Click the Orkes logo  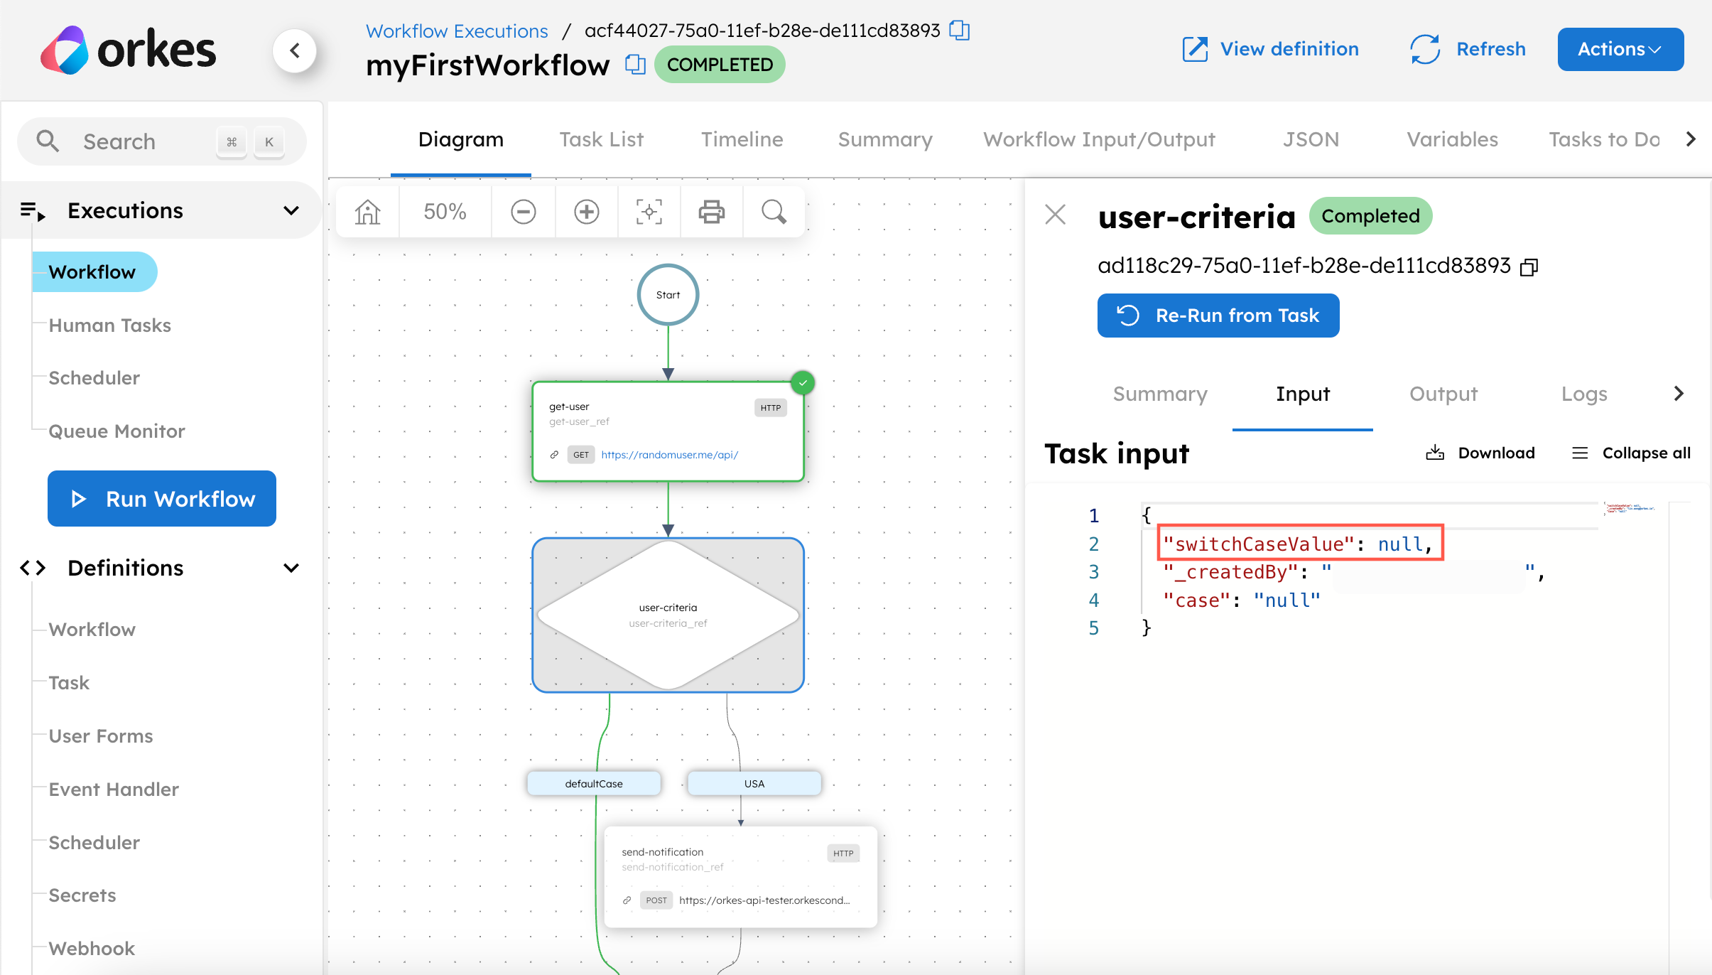128,50
